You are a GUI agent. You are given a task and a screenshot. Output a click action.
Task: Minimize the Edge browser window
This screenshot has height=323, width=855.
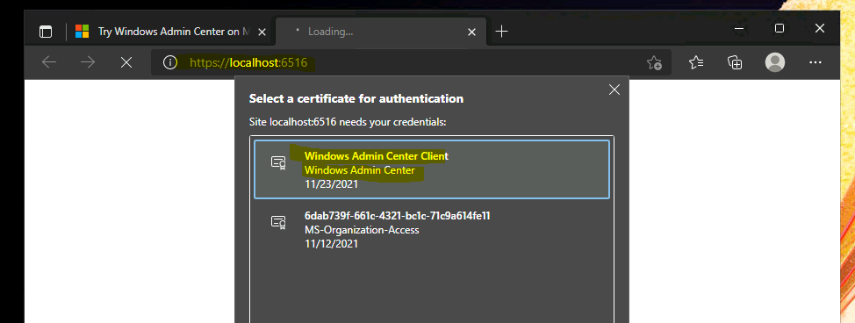[x=739, y=28]
